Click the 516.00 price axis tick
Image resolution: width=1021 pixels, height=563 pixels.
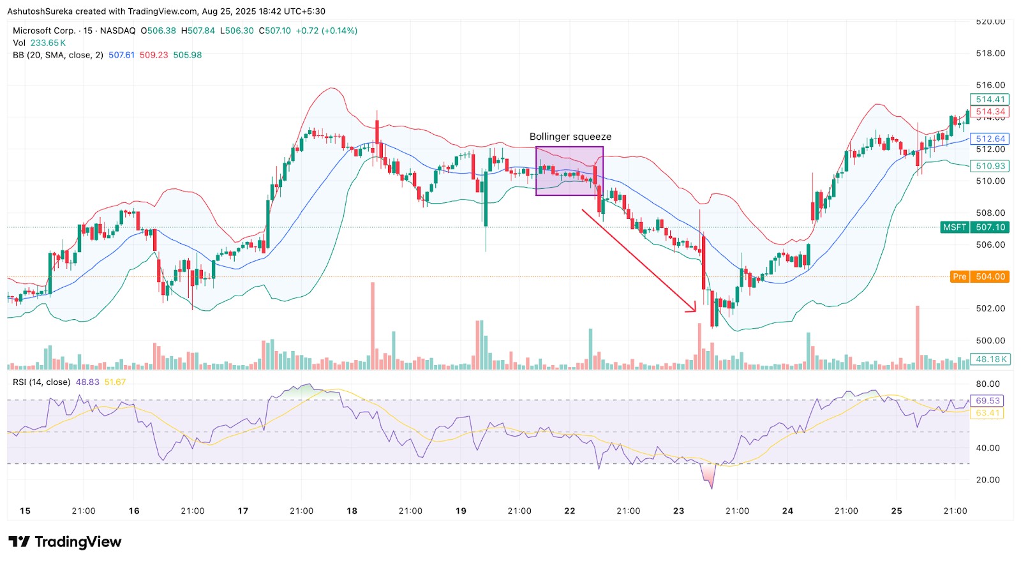(990, 85)
